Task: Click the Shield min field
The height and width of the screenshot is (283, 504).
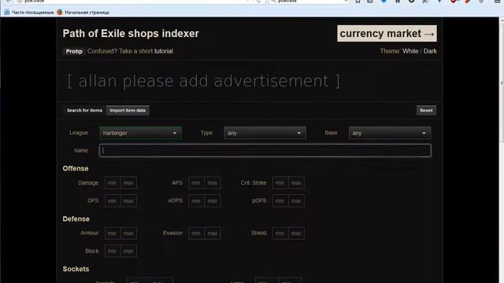Action: coord(280,233)
